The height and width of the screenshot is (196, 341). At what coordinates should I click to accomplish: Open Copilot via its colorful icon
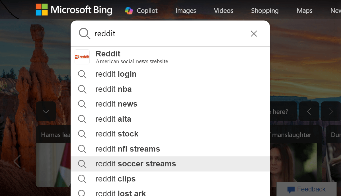click(129, 11)
